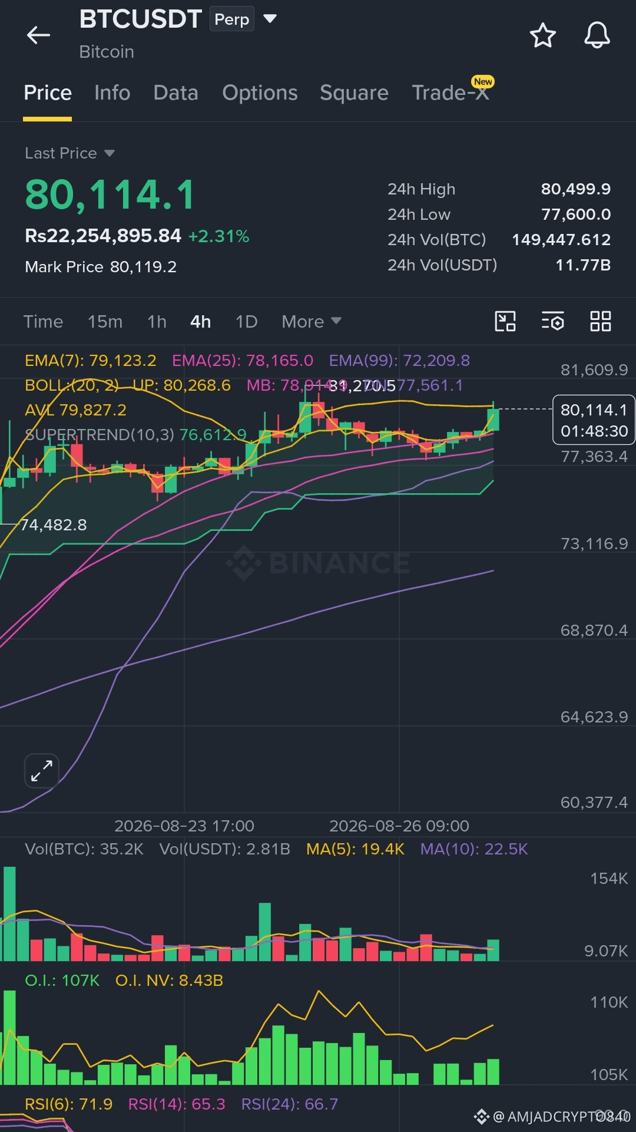This screenshot has height=1132, width=636.
Task: Tap the current price label on axis
Action: tap(594, 420)
